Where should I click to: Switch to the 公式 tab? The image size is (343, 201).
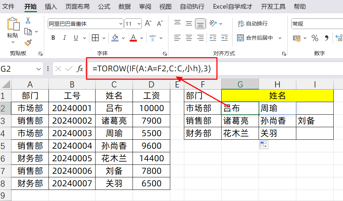(104, 6)
